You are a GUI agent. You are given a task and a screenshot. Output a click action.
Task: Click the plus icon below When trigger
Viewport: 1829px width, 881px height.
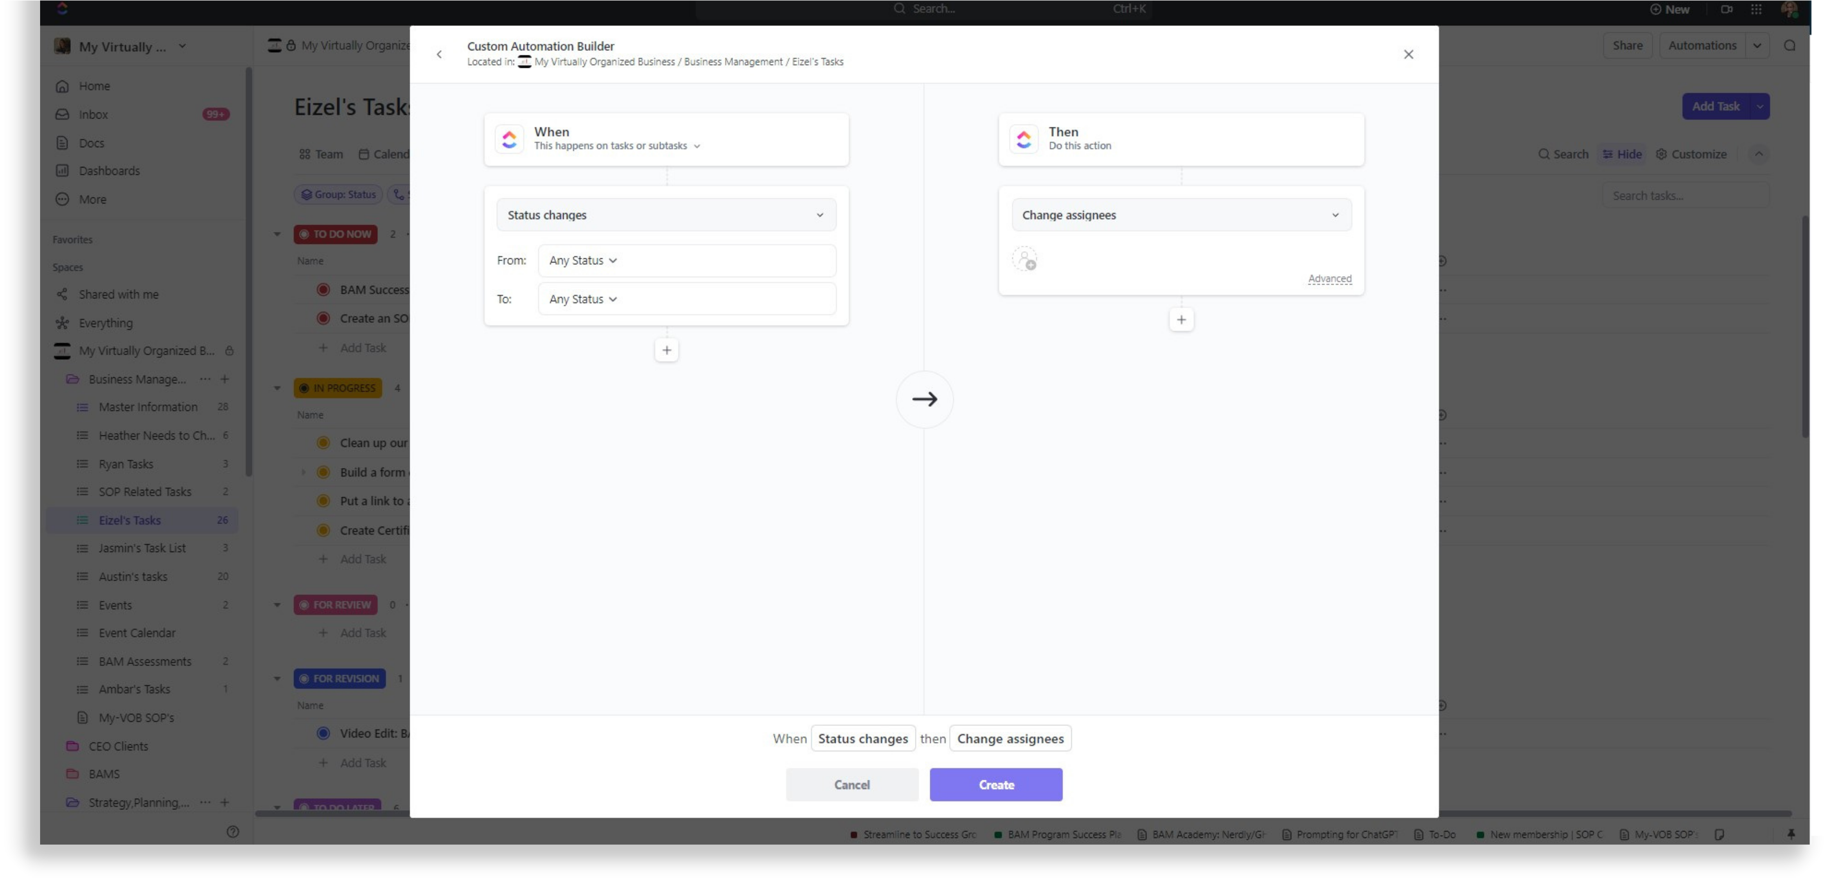[666, 350]
